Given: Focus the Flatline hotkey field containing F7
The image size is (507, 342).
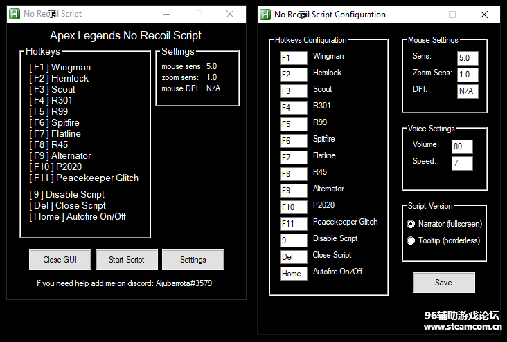Looking at the screenshot, I should pos(294,158).
